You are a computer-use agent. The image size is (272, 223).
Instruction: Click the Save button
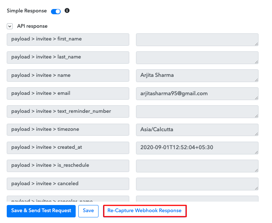(88, 211)
